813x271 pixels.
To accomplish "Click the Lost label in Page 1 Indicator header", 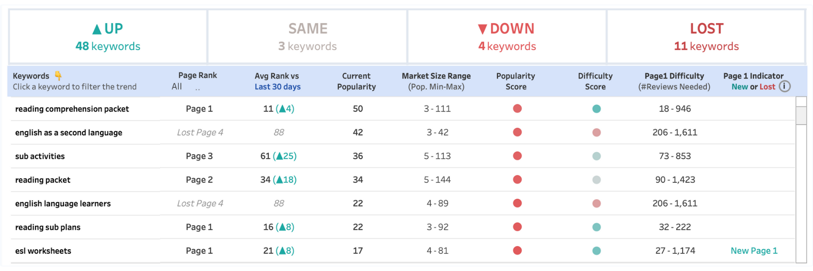I will [x=767, y=87].
